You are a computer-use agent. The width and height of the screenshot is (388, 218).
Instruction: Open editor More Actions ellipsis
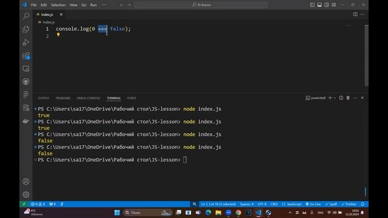[x=363, y=15]
